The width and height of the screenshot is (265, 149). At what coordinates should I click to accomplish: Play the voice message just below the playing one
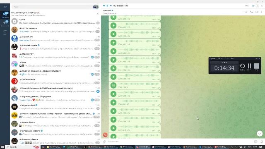(x=113, y=94)
